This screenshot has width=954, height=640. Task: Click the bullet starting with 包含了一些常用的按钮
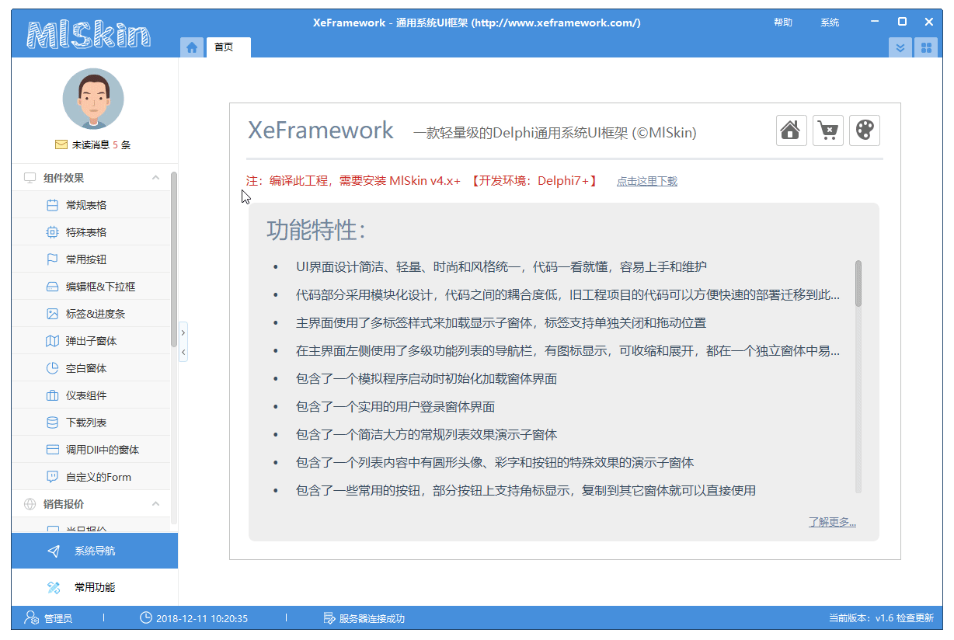click(526, 491)
